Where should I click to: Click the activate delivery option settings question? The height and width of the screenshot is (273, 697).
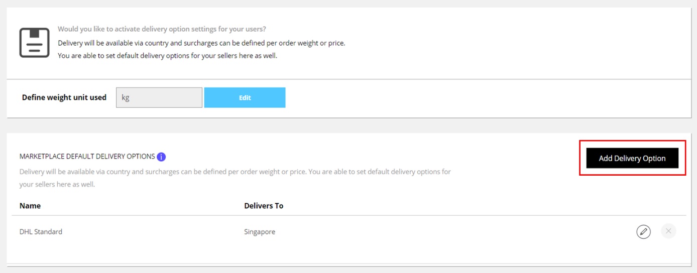[x=162, y=29]
